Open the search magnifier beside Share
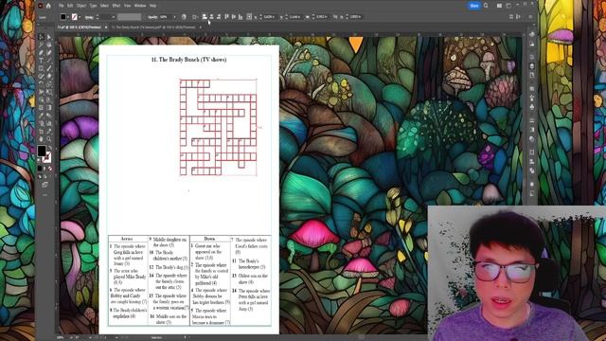This screenshot has height=341, width=606. click(486, 5)
